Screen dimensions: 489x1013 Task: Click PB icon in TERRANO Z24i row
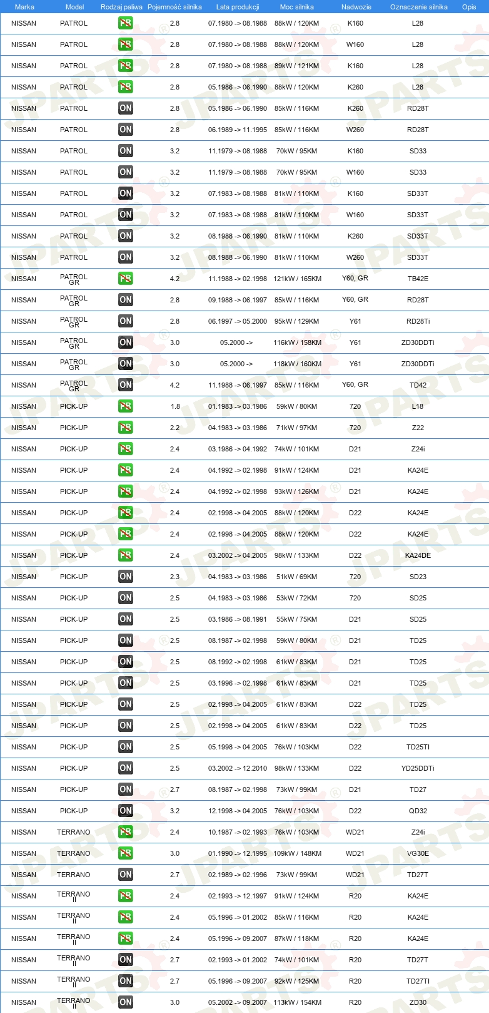pos(126,832)
